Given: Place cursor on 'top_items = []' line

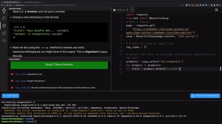Looking at the screenshot, I should tap(136, 47).
